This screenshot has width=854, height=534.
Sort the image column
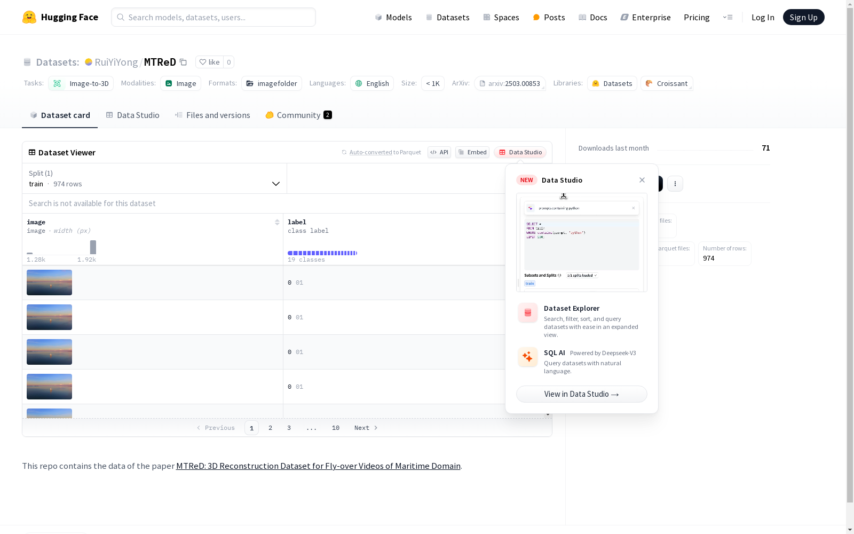click(x=277, y=222)
